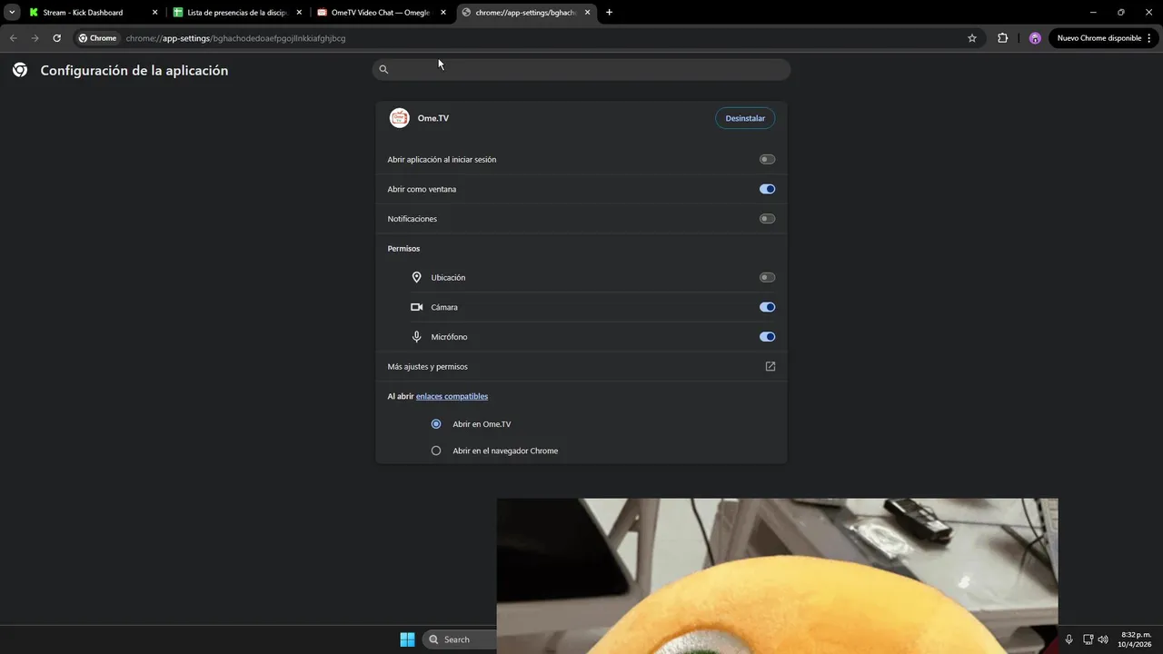
Task: Click the search magnifier icon in settings
Action: [383, 69]
